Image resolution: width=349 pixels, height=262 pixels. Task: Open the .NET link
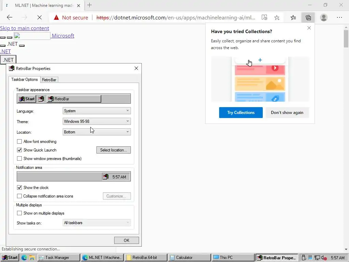coord(5,52)
